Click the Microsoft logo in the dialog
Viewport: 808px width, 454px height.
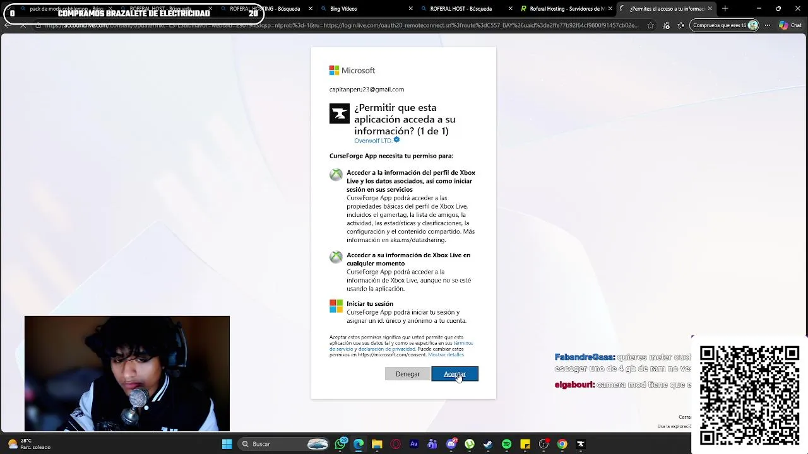pyautogui.click(x=352, y=71)
